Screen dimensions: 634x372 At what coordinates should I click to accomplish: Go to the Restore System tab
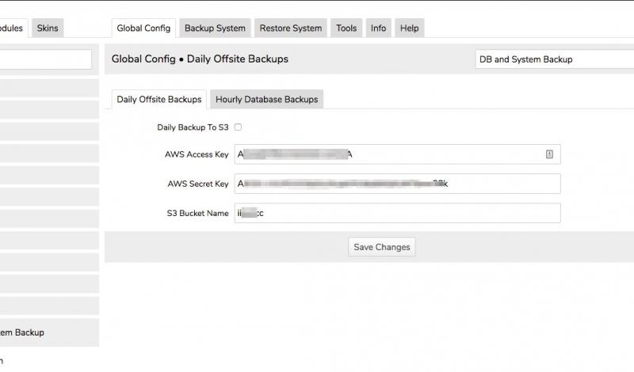[x=290, y=28]
